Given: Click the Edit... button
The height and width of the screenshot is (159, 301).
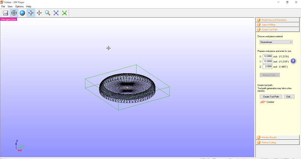Looking at the screenshot, I should point(289,97).
